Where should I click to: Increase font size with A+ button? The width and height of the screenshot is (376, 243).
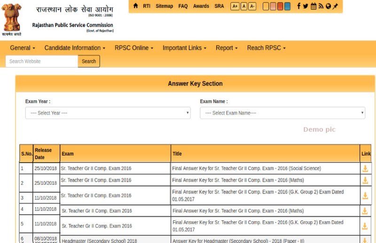235,6
